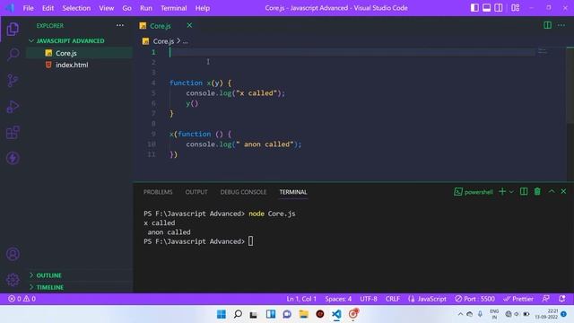
Task: Split the editor to the right
Action: (x=547, y=25)
